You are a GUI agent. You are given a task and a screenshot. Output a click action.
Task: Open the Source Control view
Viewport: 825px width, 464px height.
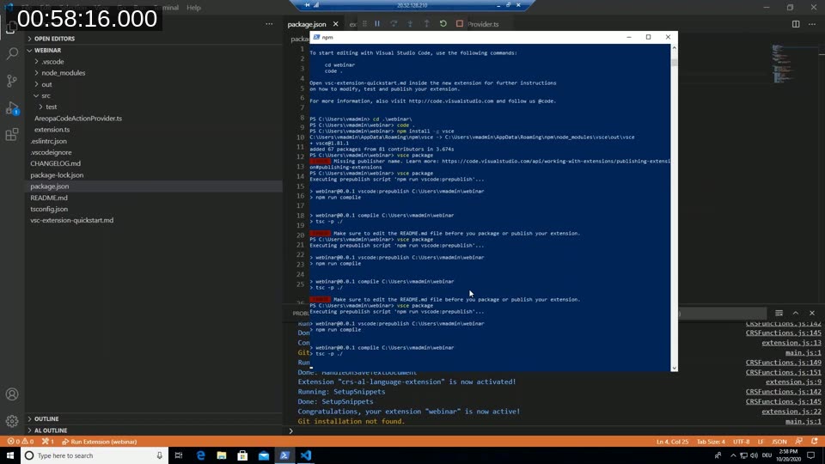(12, 81)
